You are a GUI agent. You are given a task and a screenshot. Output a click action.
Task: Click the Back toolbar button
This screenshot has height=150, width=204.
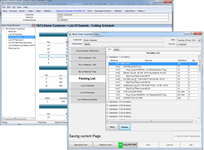pos(5,11)
